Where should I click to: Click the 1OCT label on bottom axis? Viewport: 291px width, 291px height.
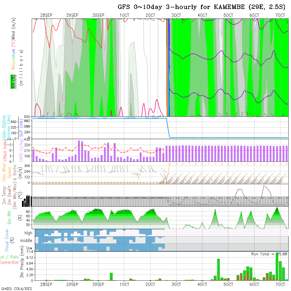(x=124, y=284)
